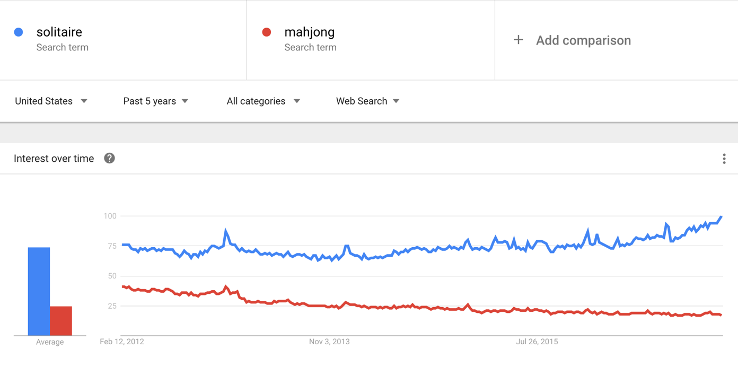Click the Feb 12, 2012 axis date label
Image resolution: width=738 pixels, height=366 pixels.
pyautogui.click(x=122, y=342)
